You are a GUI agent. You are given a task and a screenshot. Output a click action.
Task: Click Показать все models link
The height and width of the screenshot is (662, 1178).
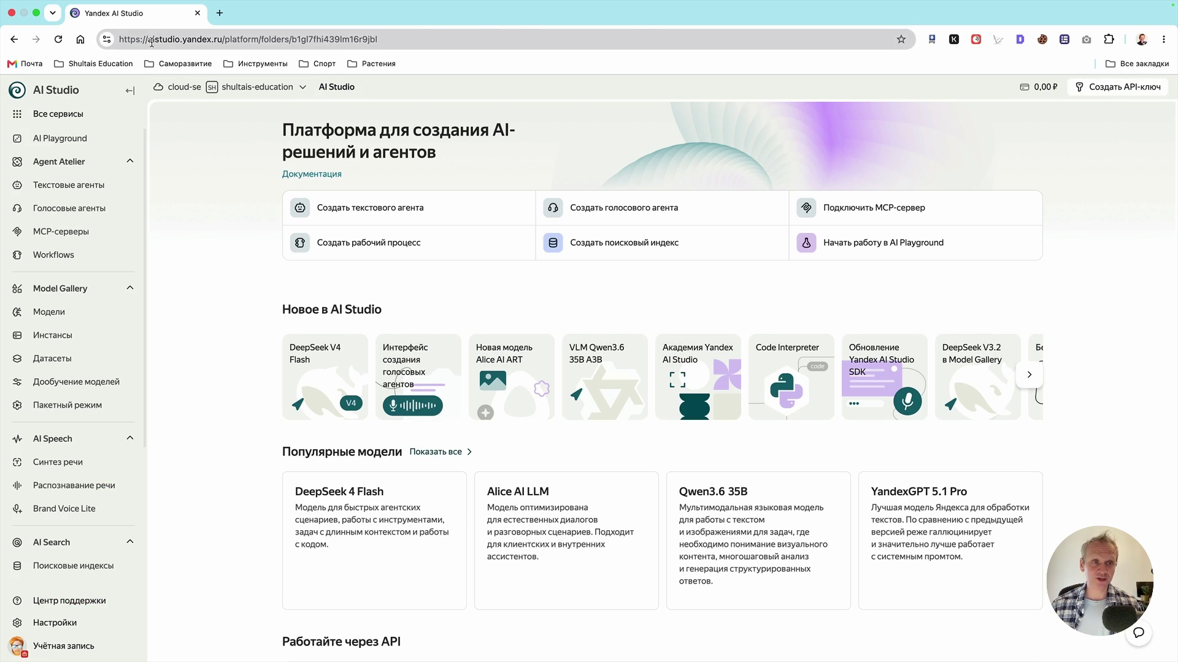[441, 452]
